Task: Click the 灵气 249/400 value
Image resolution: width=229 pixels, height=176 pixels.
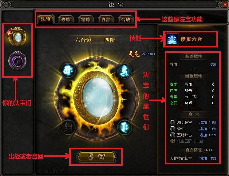Action: (x=148, y=54)
